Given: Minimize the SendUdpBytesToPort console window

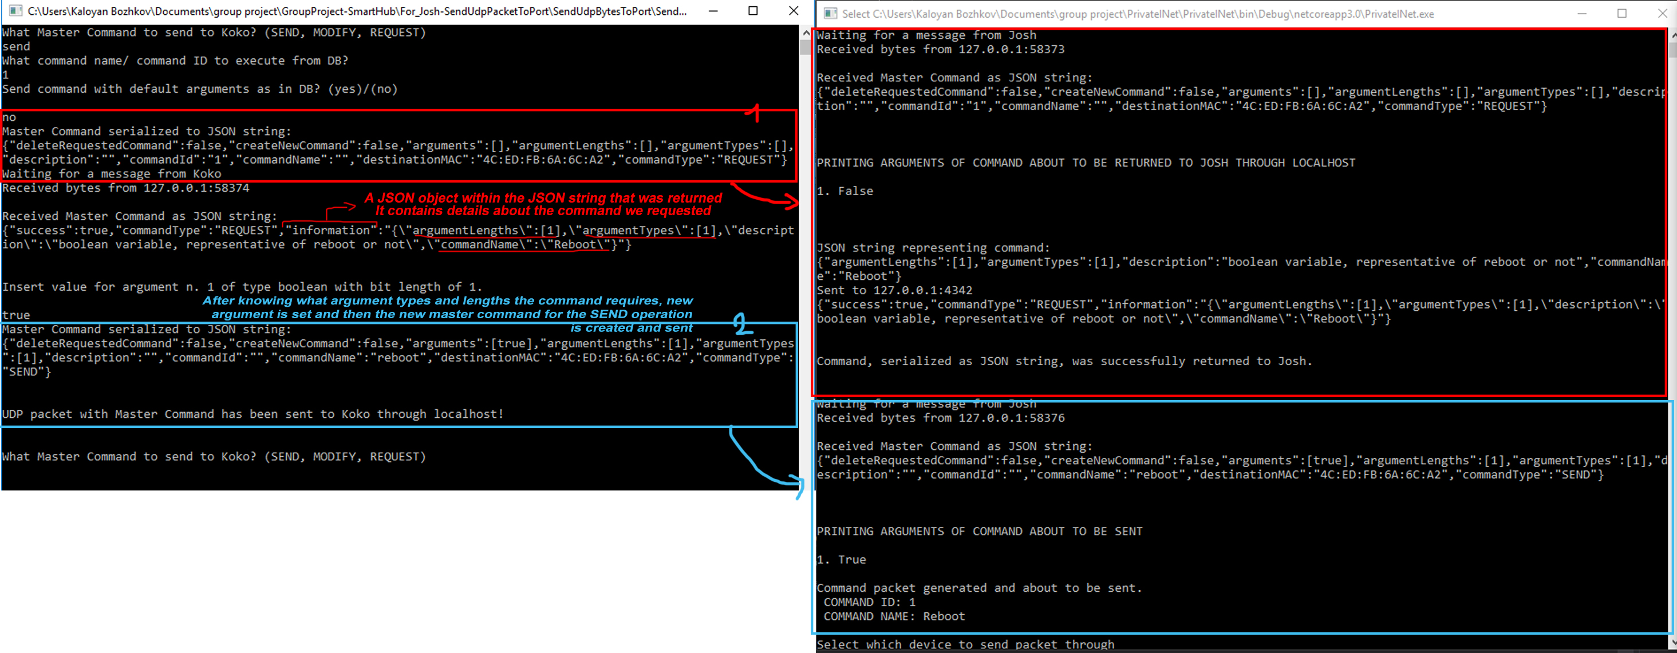Looking at the screenshot, I should (713, 11).
